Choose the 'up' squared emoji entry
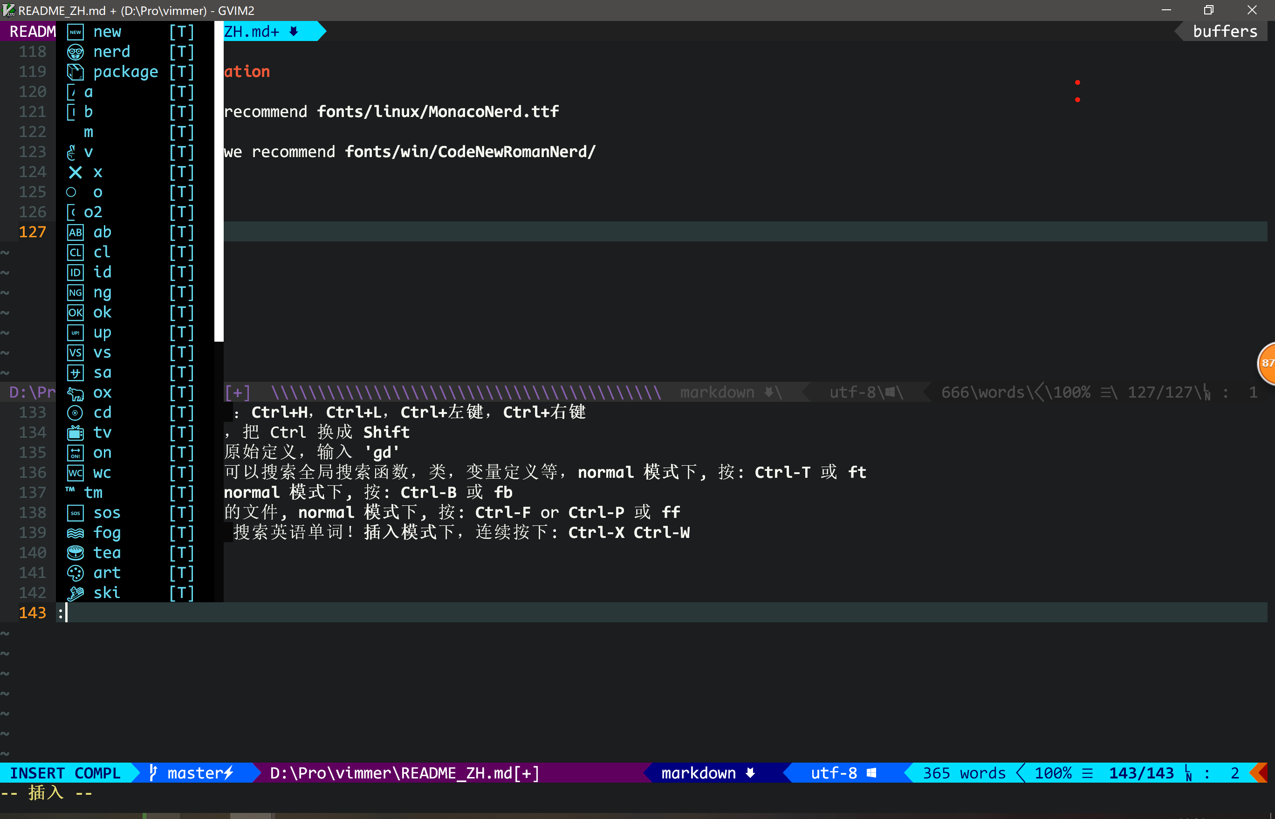Image resolution: width=1275 pixels, height=819 pixels. coord(135,333)
